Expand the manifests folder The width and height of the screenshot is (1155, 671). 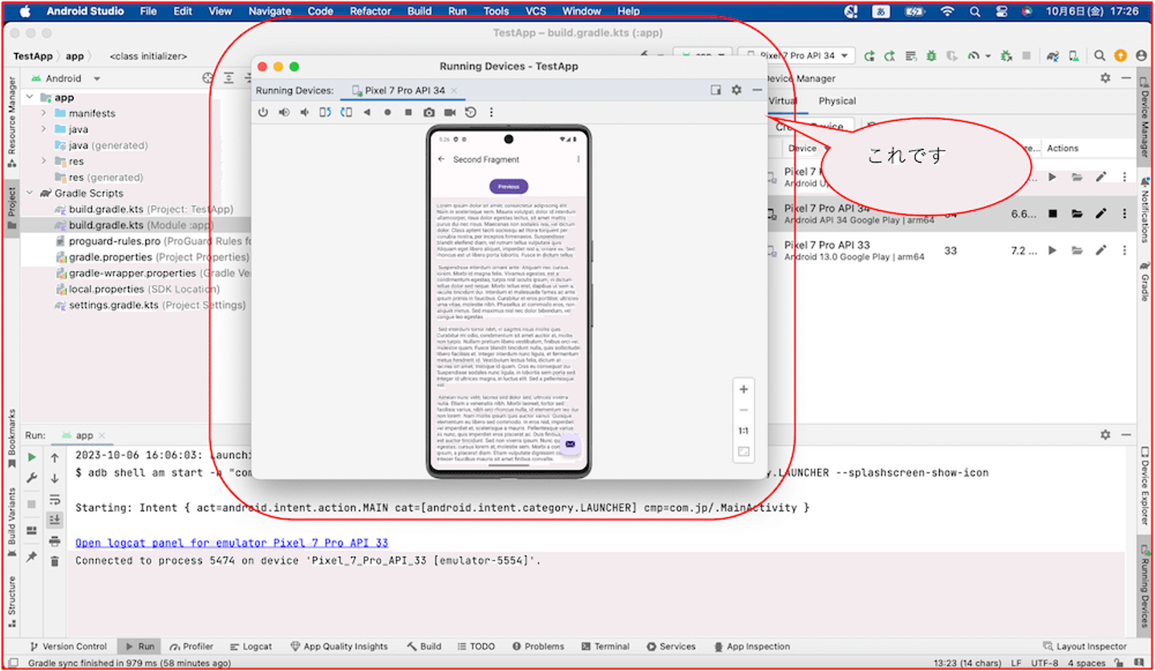(x=44, y=113)
